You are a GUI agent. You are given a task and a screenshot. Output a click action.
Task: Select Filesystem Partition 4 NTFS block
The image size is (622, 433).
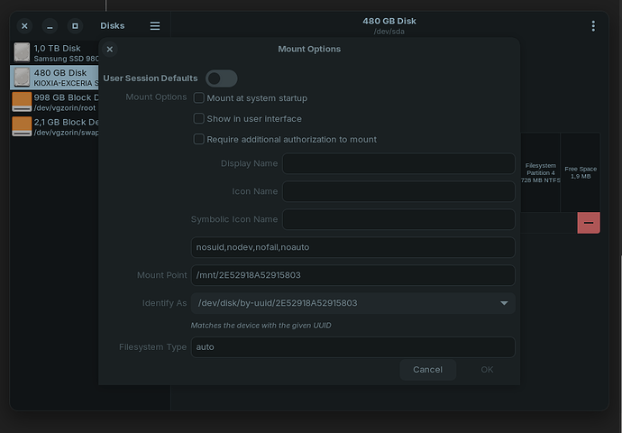coord(540,172)
